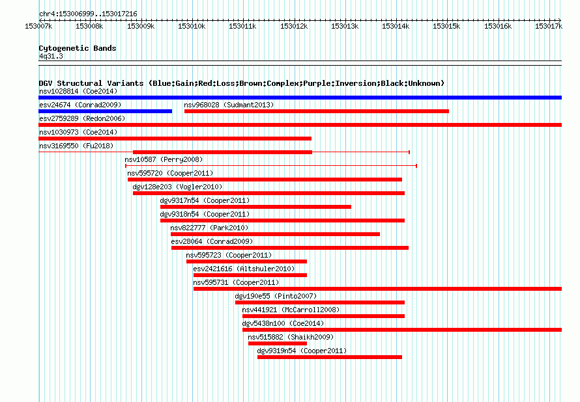Viewport: 580px width, 402px height.
Task: Click the red nsv968028 loss bar
Action: 317,111
